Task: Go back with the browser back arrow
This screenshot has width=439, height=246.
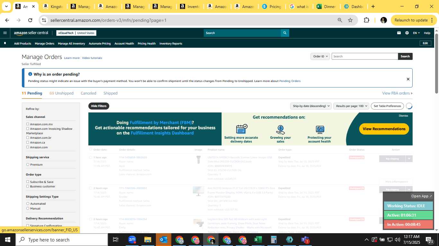Action: (7, 20)
